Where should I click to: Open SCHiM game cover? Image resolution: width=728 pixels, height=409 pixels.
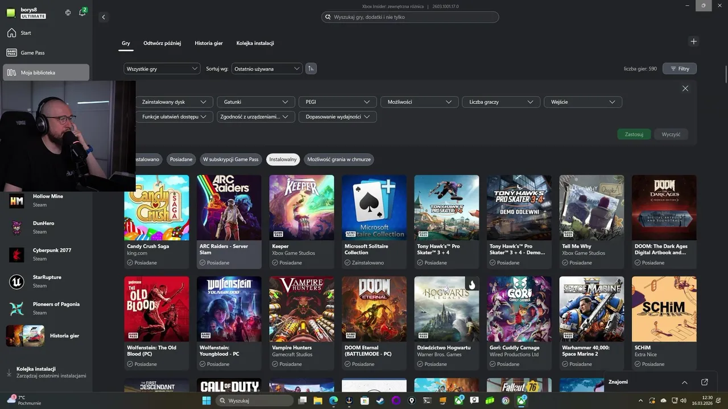664,309
